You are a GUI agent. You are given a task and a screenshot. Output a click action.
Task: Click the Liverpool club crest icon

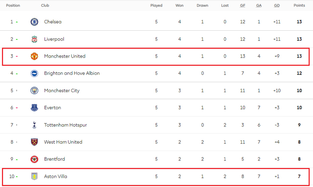tap(34, 39)
